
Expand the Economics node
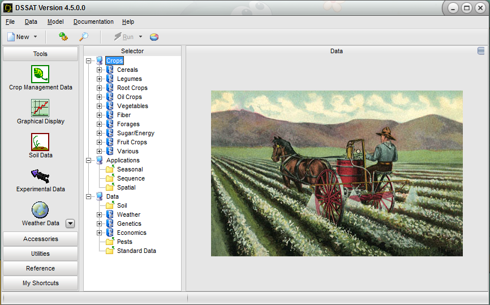point(99,233)
